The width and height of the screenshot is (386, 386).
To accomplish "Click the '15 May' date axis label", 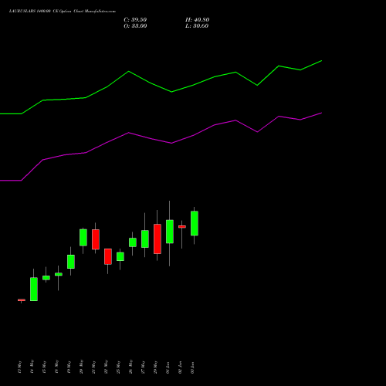I will (x=44, y=367).
